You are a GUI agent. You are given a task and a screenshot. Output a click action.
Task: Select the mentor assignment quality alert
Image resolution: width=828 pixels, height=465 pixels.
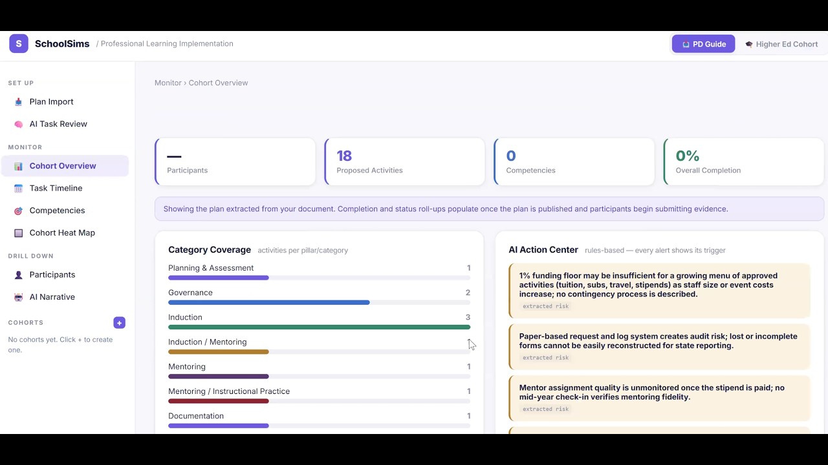(x=659, y=398)
